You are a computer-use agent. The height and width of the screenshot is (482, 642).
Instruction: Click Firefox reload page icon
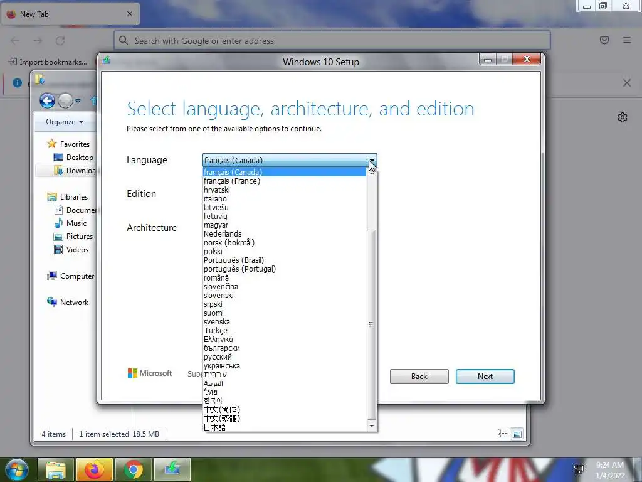[x=60, y=41]
